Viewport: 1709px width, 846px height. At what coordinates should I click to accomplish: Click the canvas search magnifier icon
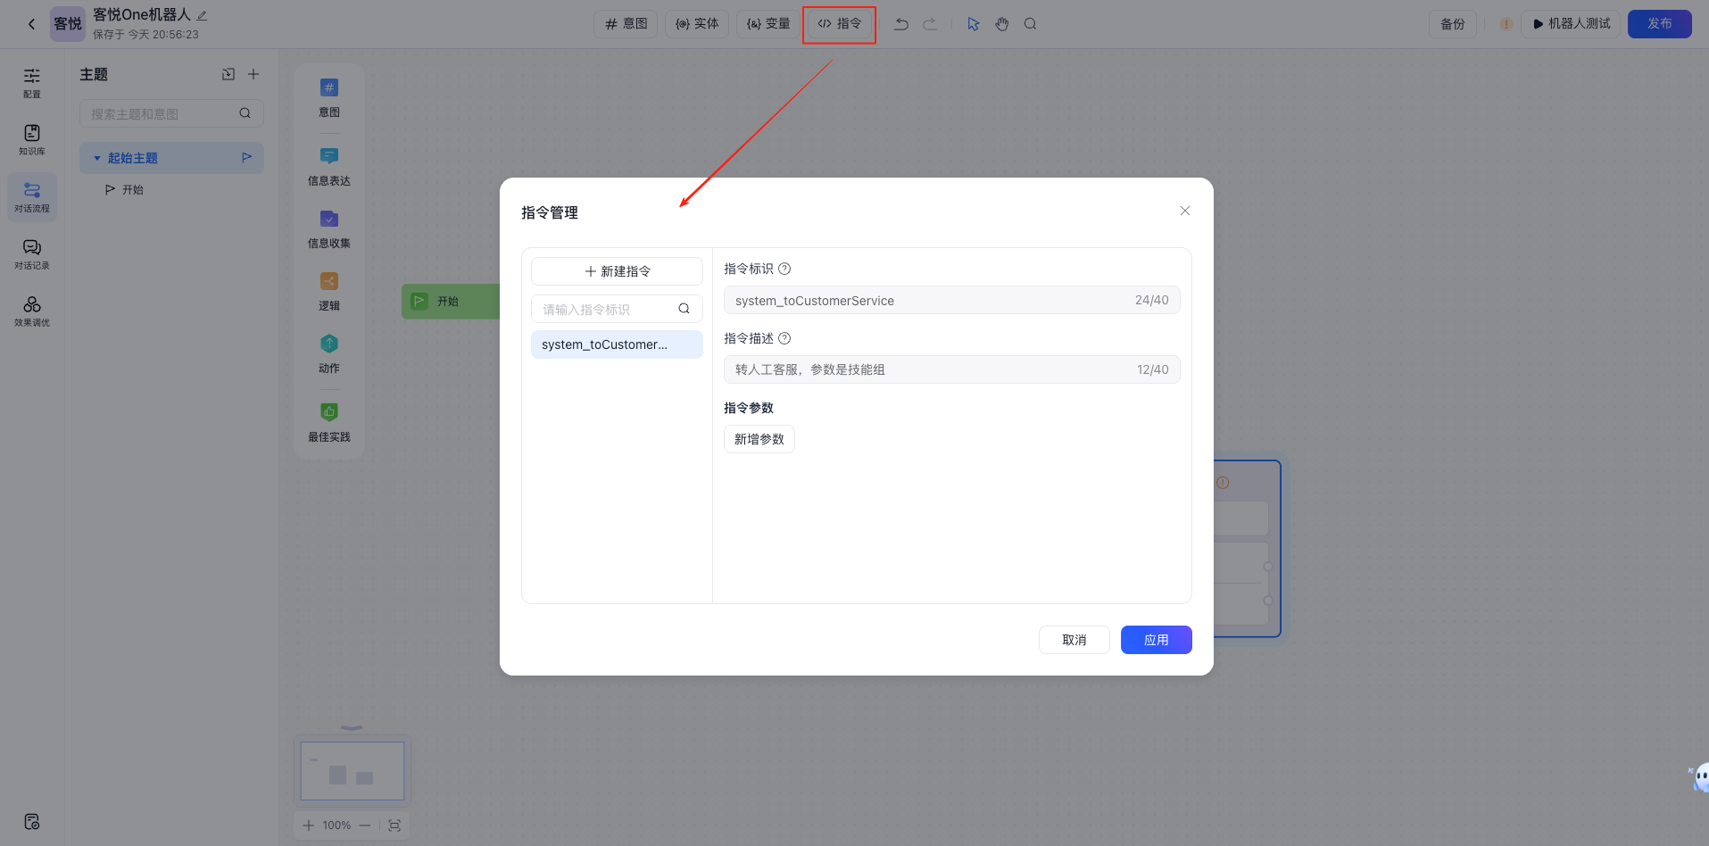[1030, 24]
